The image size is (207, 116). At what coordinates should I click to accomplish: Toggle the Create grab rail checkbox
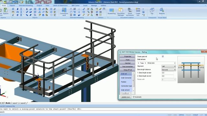[163, 56]
